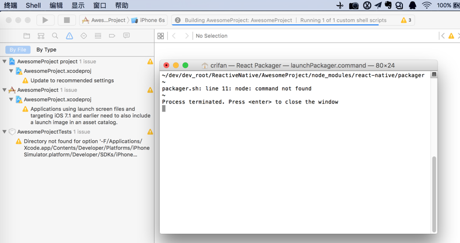Run the project with Play button

coord(45,20)
